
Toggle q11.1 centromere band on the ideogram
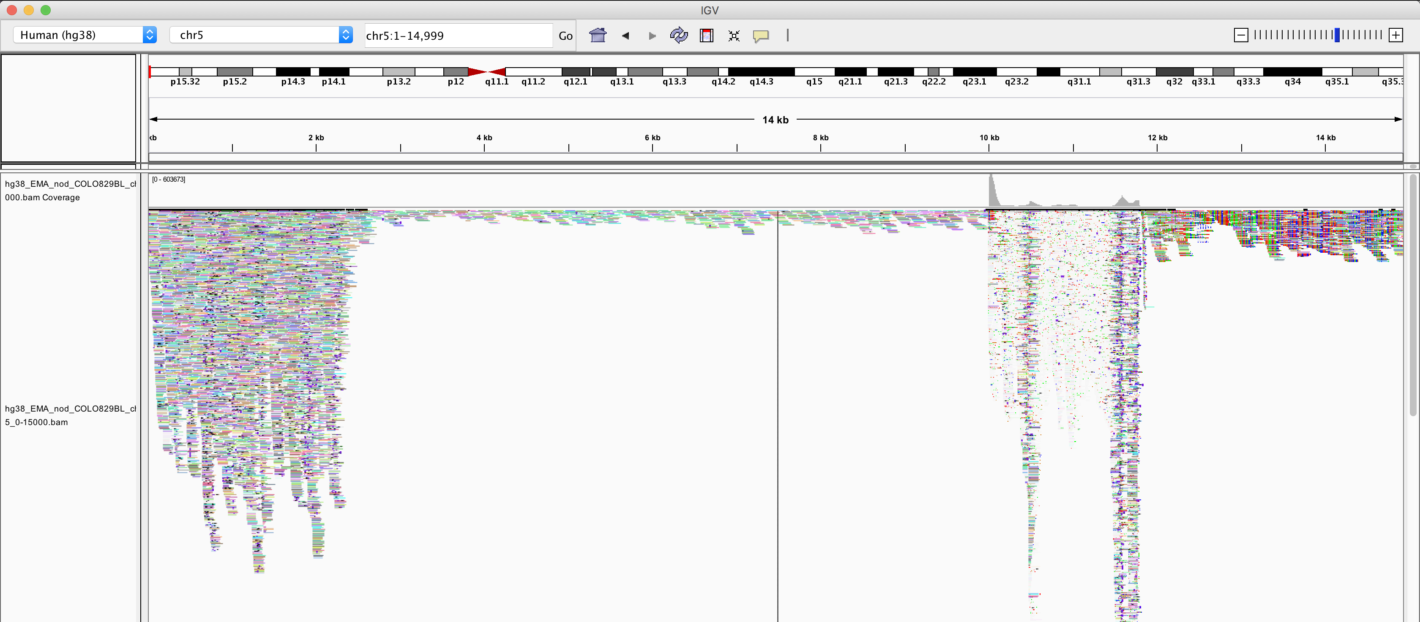coord(487,71)
